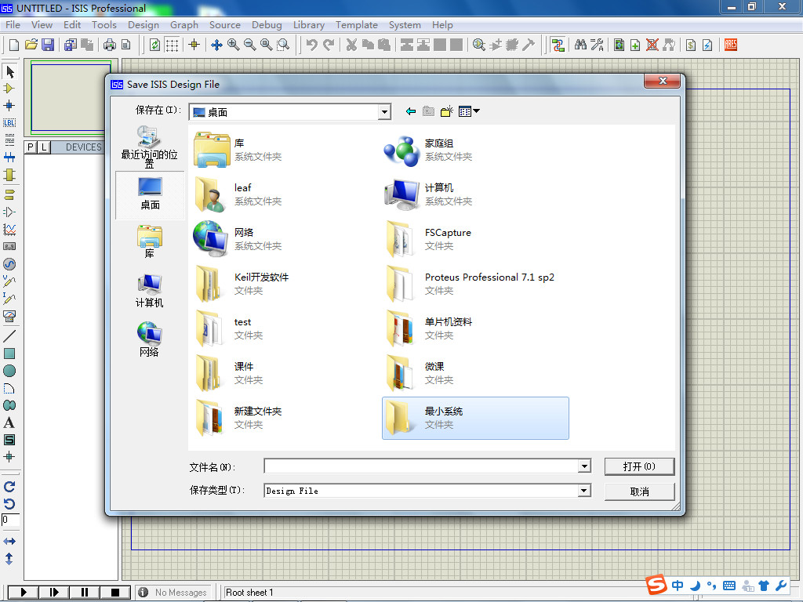The image size is (803, 602).
Task: Open the Graph menu
Action: click(184, 24)
